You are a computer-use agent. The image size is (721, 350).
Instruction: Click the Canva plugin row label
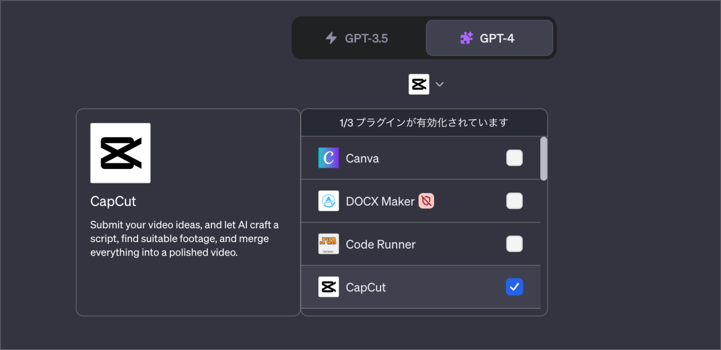(362, 158)
